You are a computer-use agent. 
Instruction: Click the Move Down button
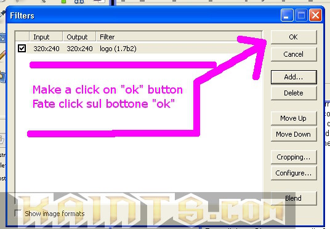click(x=294, y=134)
